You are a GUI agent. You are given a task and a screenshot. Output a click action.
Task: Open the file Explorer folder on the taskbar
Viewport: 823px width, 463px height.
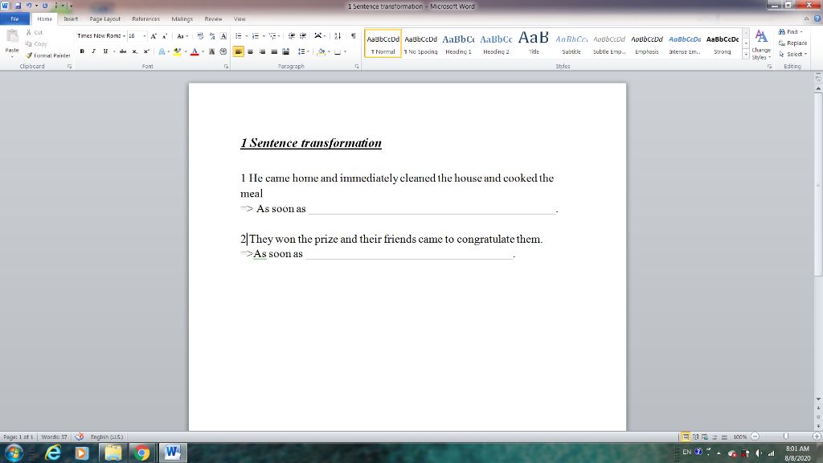pyautogui.click(x=113, y=453)
